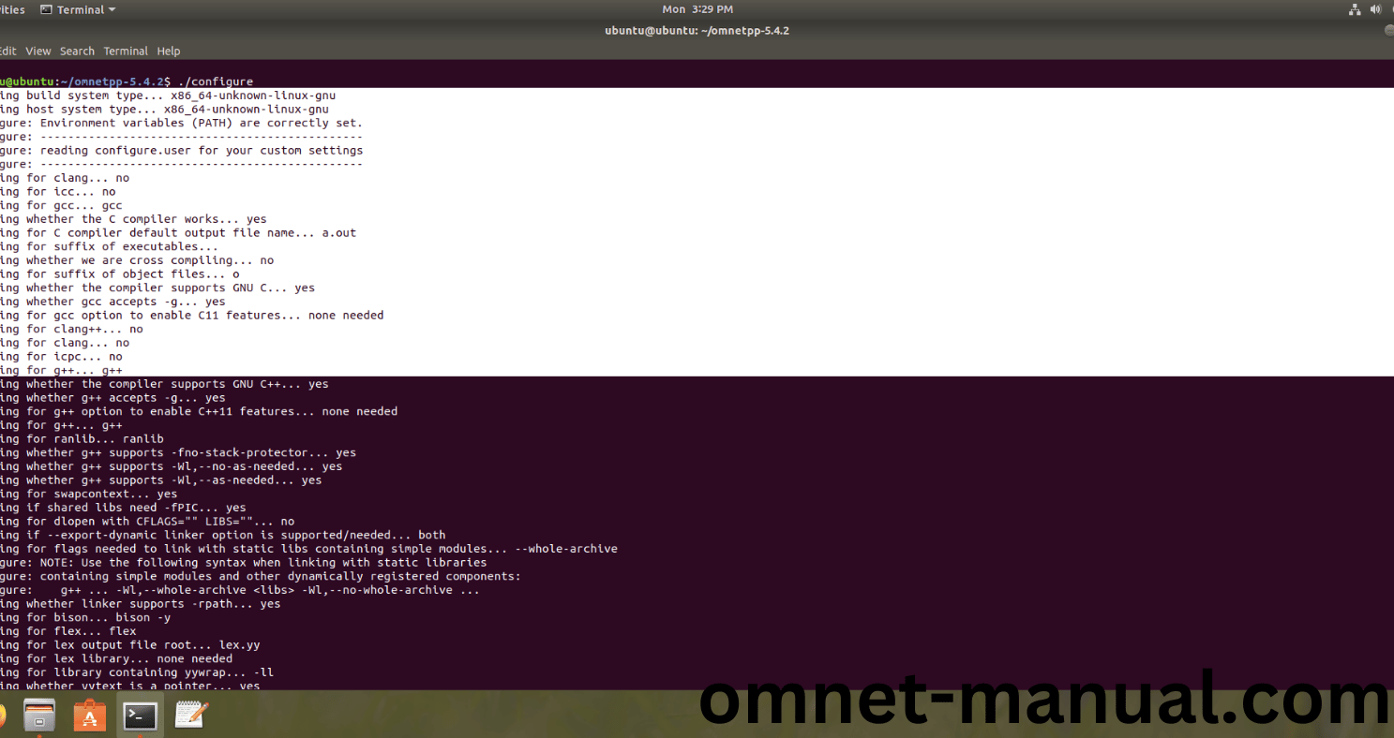The image size is (1394, 738).
Task: Click the enable C++11 features line
Action: click(x=199, y=411)
